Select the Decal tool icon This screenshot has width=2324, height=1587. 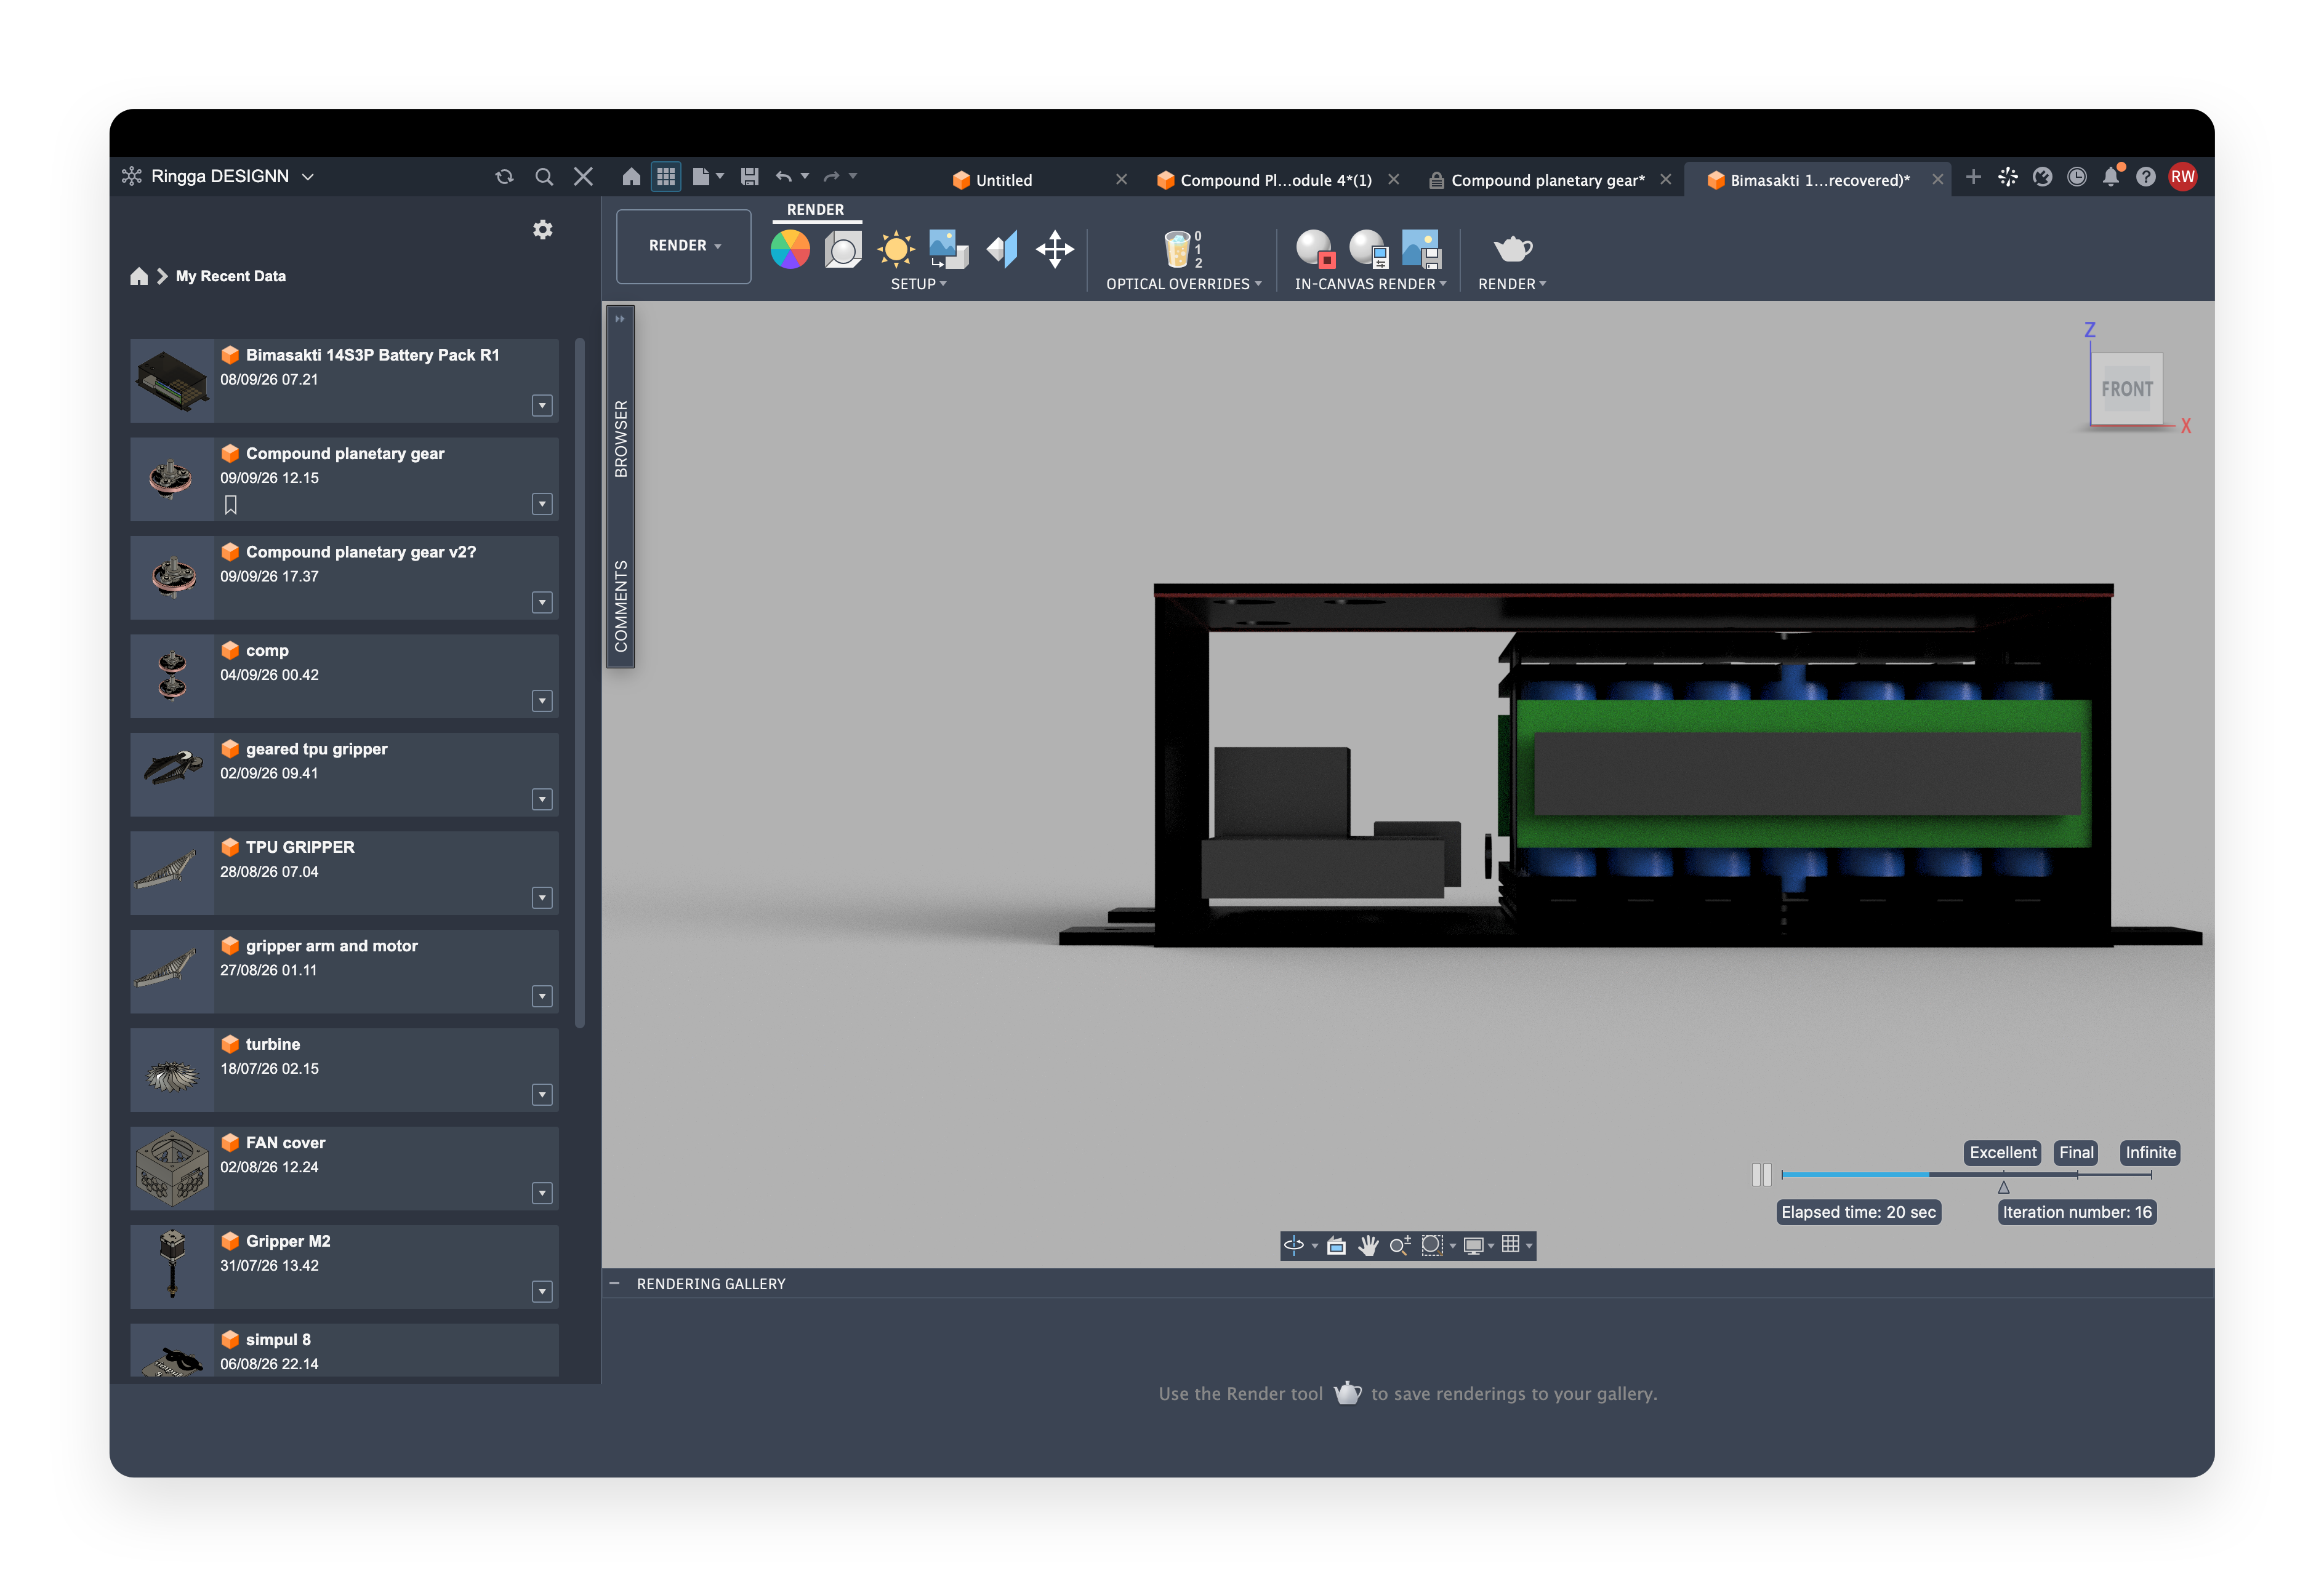(949, 249)
